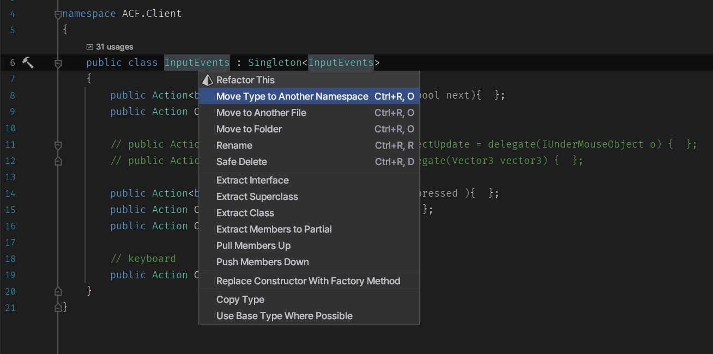The width and height of the screenshot is (713, 354).
Task: Click the Refactor This header icon
Action: tap(207, 80)
